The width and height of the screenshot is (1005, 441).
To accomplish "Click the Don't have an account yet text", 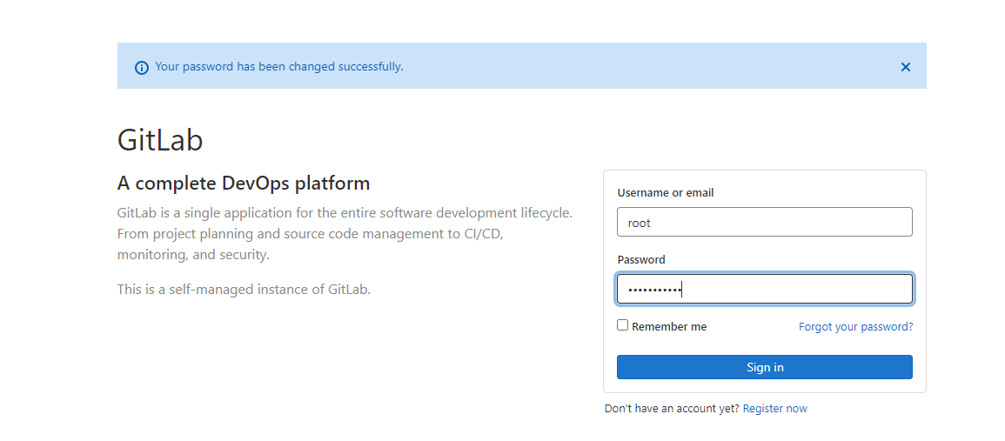I will (x=672, y=408).
